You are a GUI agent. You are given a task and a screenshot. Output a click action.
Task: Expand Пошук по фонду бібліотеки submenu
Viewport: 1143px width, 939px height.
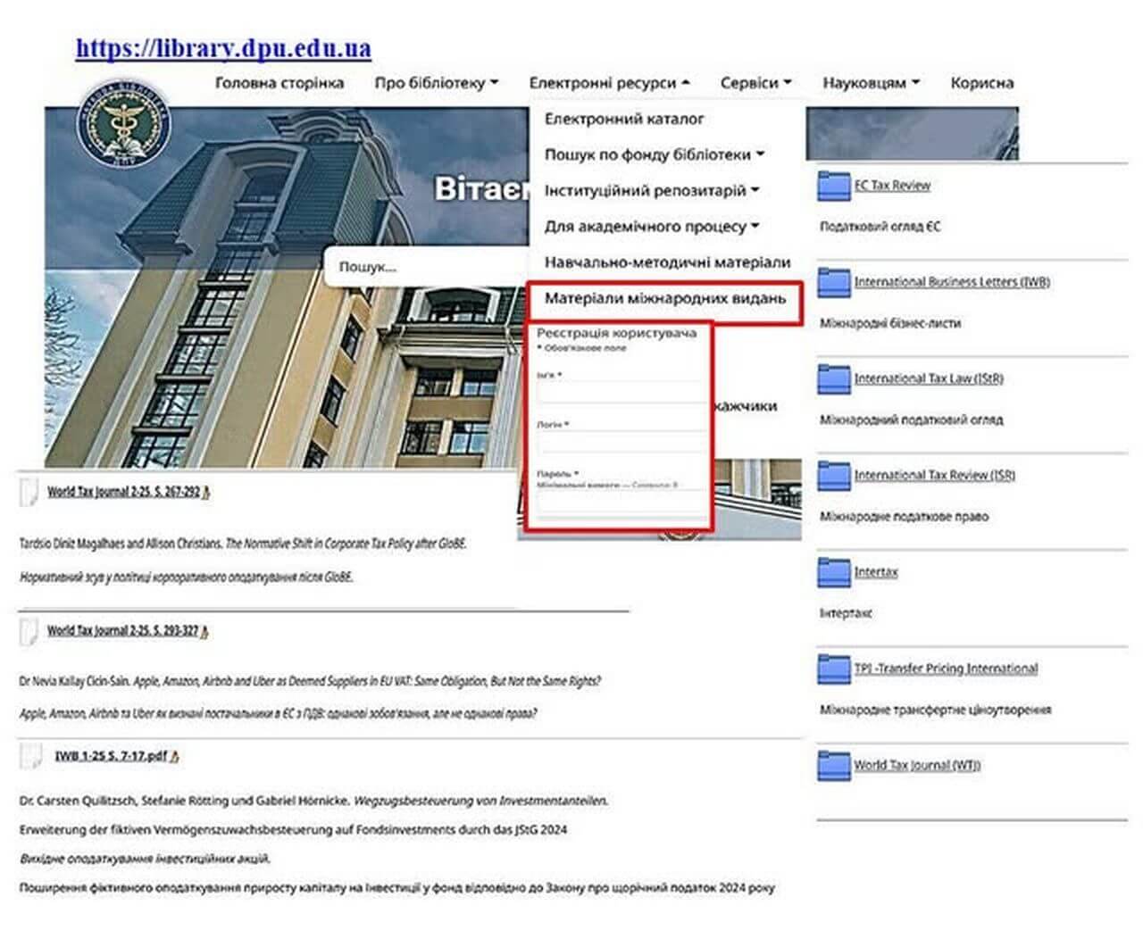655,154
